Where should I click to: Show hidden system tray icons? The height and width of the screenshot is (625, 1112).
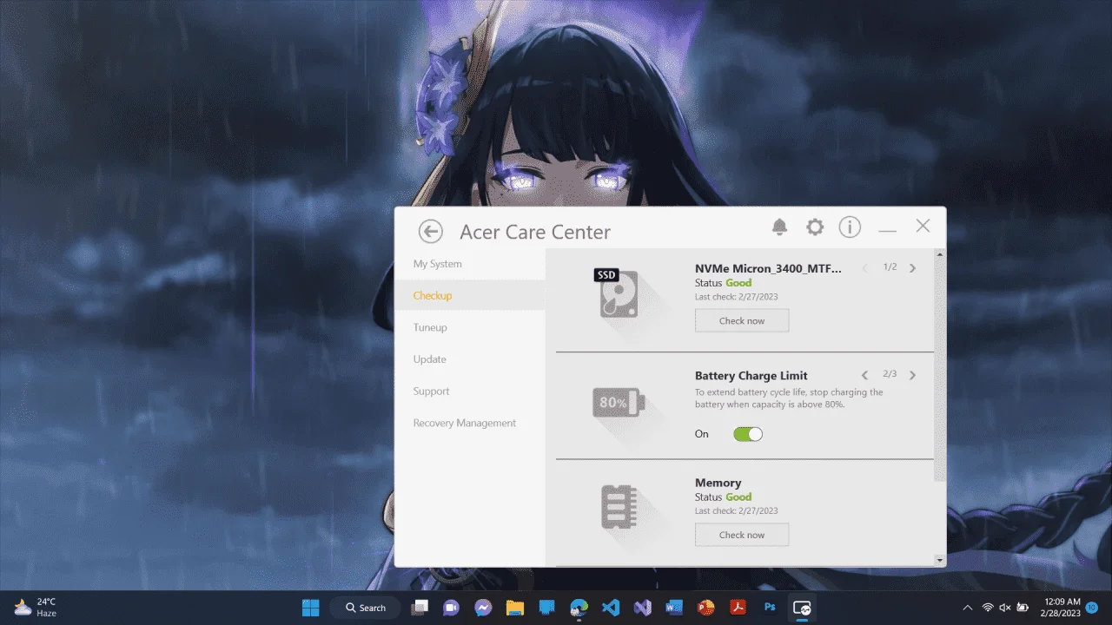[x=968, y=608]
